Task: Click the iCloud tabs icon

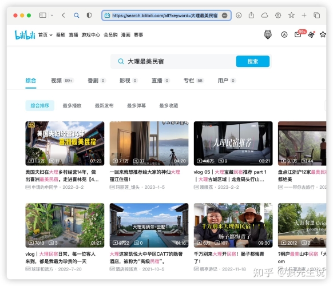Action: 264,15
